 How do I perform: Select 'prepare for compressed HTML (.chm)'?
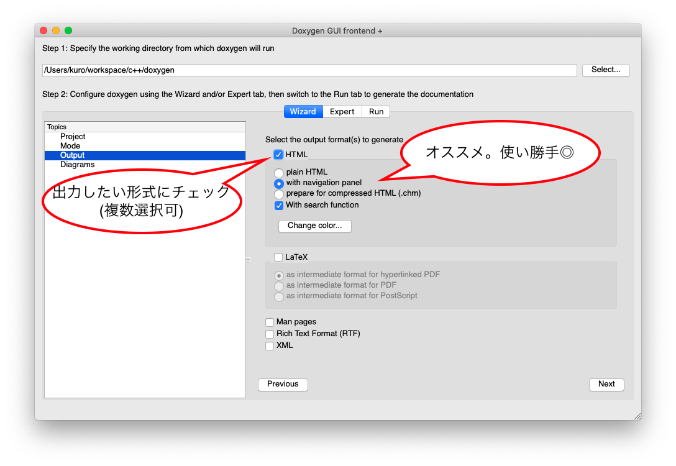279,194
